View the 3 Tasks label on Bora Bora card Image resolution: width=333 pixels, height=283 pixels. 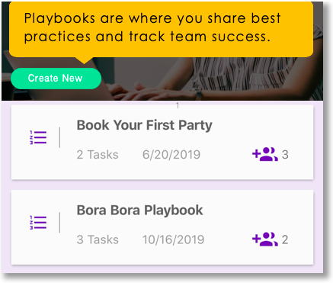(98, 240)
